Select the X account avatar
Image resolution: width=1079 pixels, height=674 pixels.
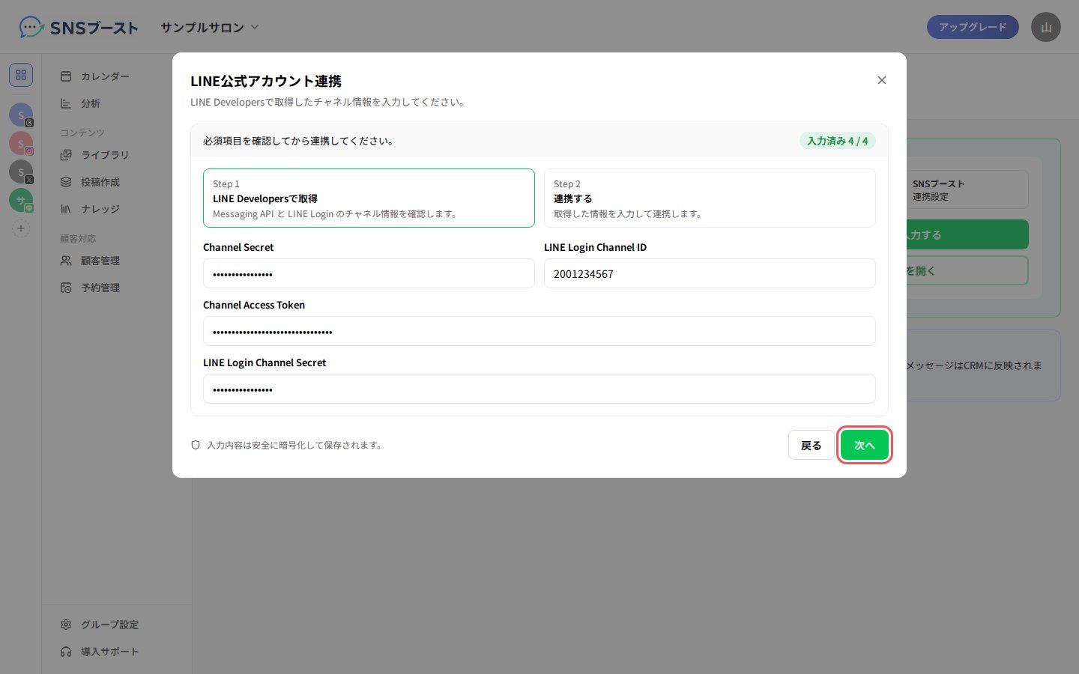pos(21,171)
